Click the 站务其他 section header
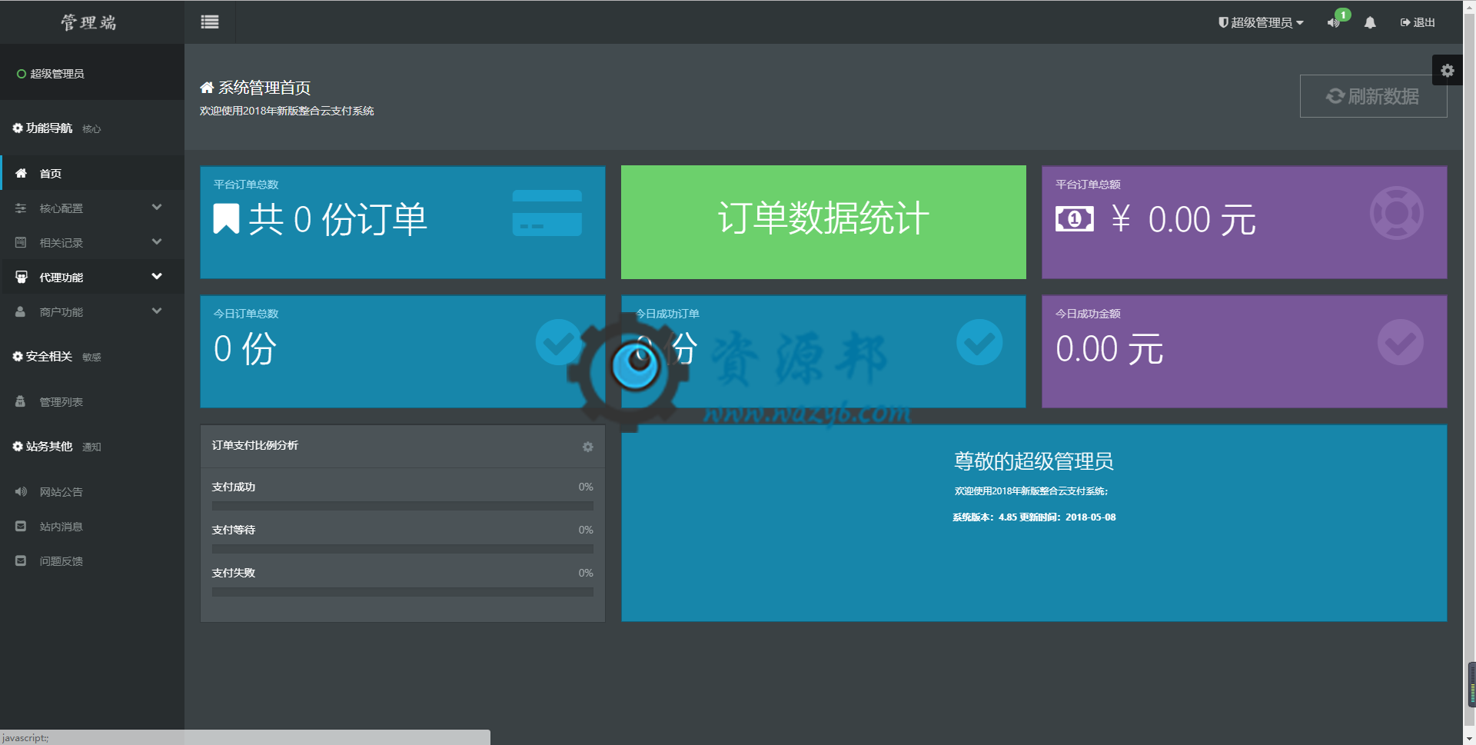Viewport: 1476px width, 745px height. point(49,447)
